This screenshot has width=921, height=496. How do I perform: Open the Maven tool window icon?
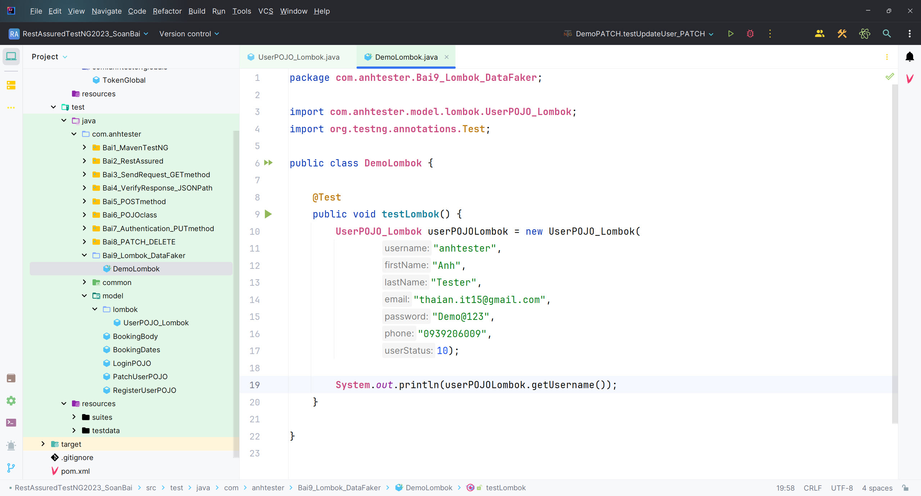pyautogui.click(x=909, y=78)
